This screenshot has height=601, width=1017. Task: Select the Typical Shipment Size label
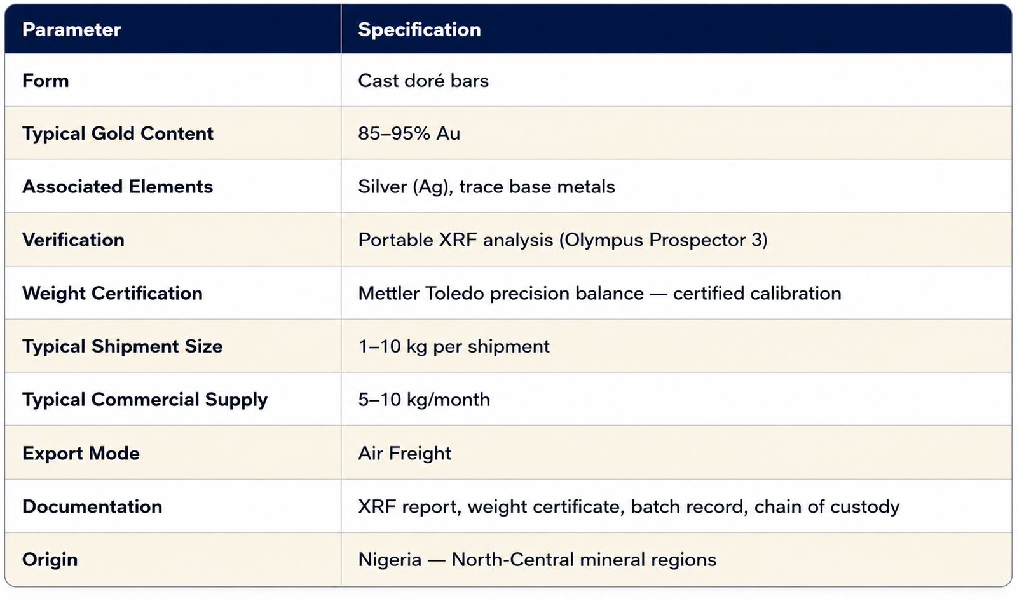tap(123, 346)
